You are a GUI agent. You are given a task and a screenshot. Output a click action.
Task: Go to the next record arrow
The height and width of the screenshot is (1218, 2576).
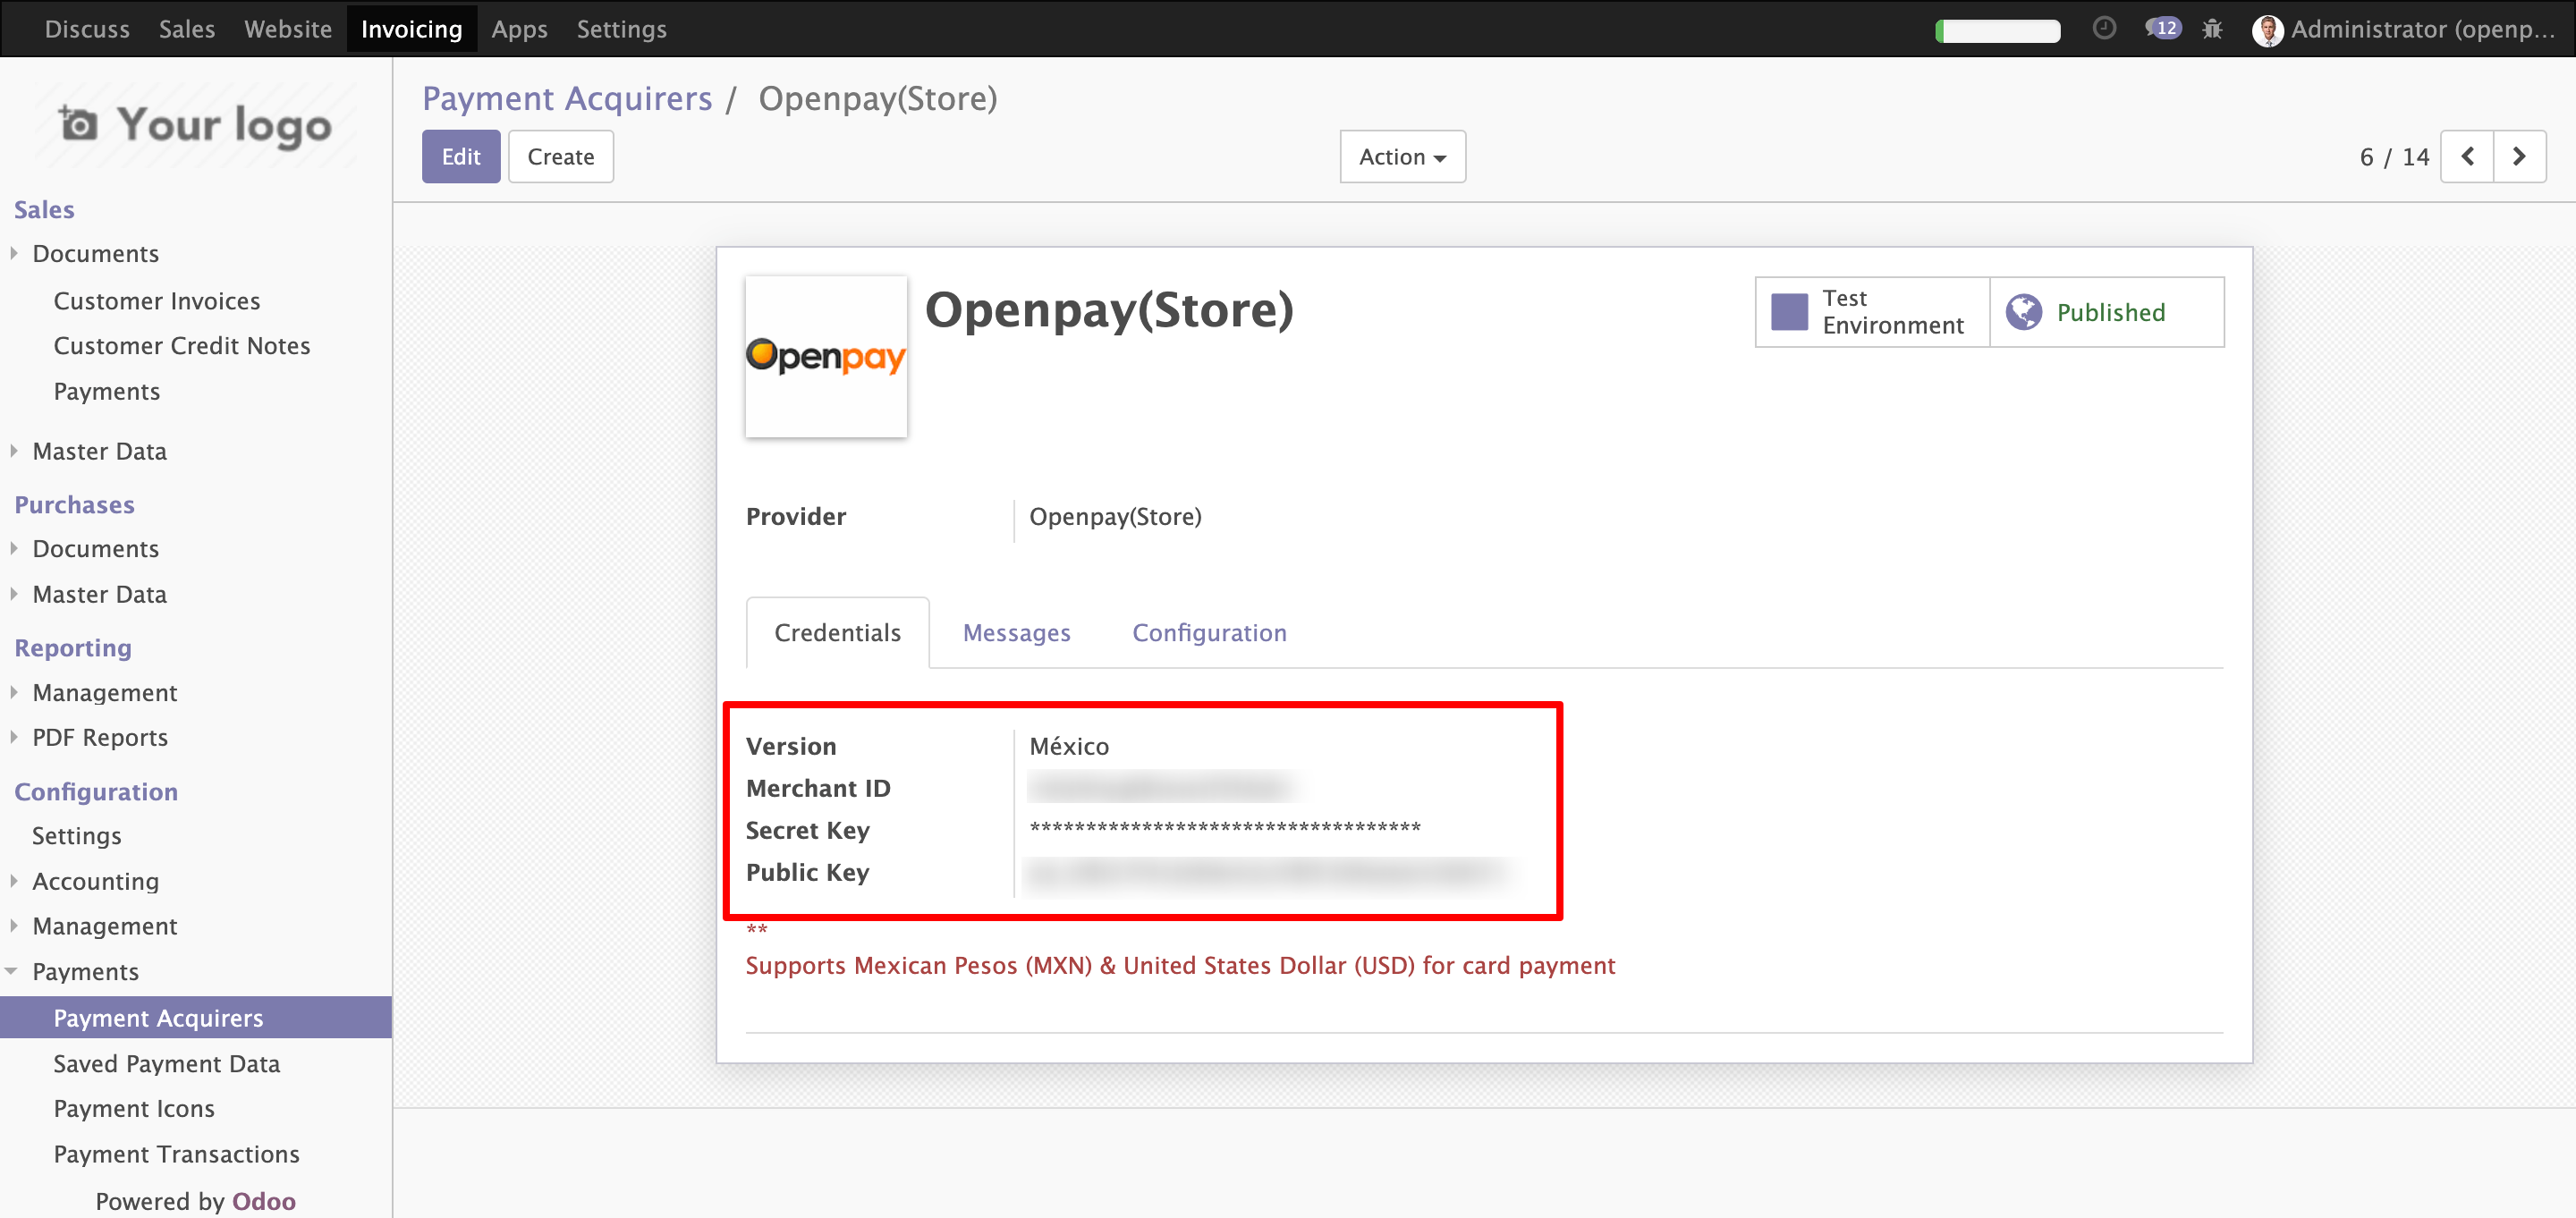point(2519,157)
